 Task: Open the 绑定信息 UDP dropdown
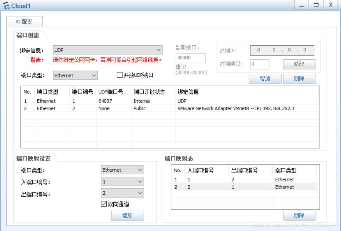tap(108, 50)
